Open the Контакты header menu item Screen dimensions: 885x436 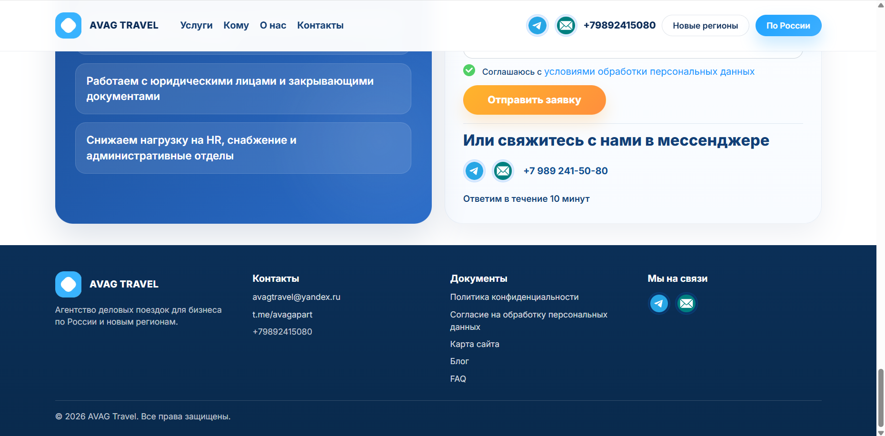tap(320, 25)
